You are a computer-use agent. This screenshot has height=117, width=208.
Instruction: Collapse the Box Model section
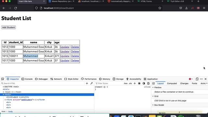[x=153, y=105]
